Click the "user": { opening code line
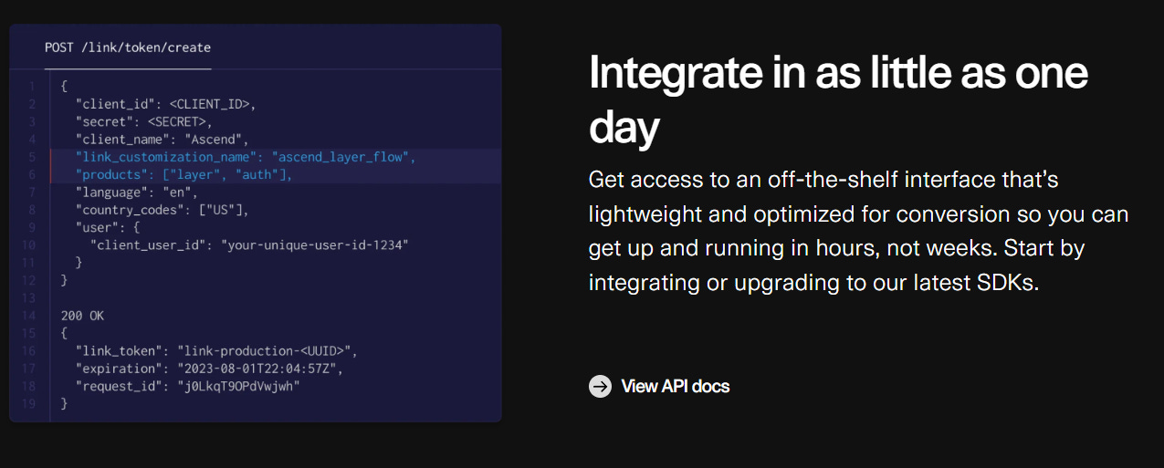 click(108, 228)
